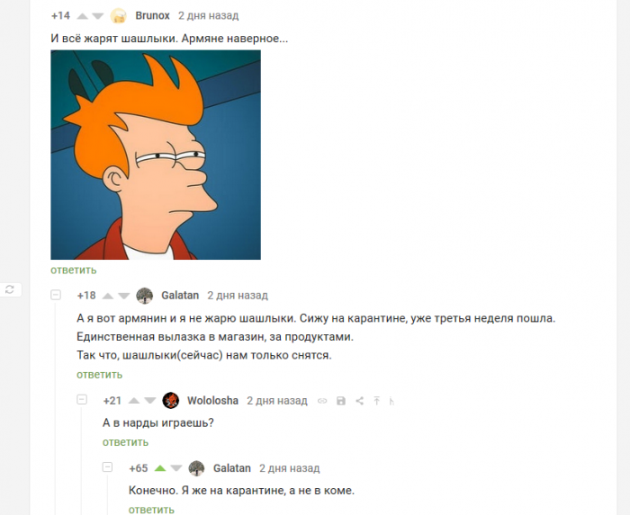
Task: Collapse the +65 Galatan reply
Action: click(107, 466)
